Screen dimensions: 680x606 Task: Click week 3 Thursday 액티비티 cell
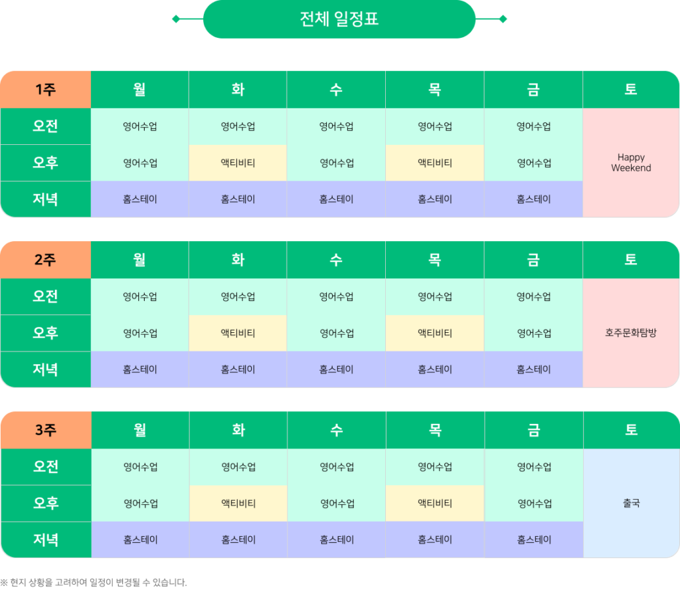pyautogui.click(x=435, y=503)
